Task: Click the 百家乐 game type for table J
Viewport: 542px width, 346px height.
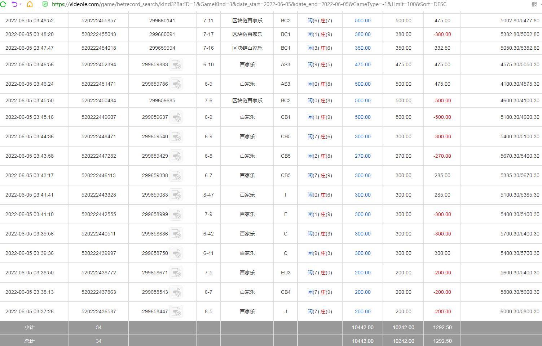Action: click(247, 311)
